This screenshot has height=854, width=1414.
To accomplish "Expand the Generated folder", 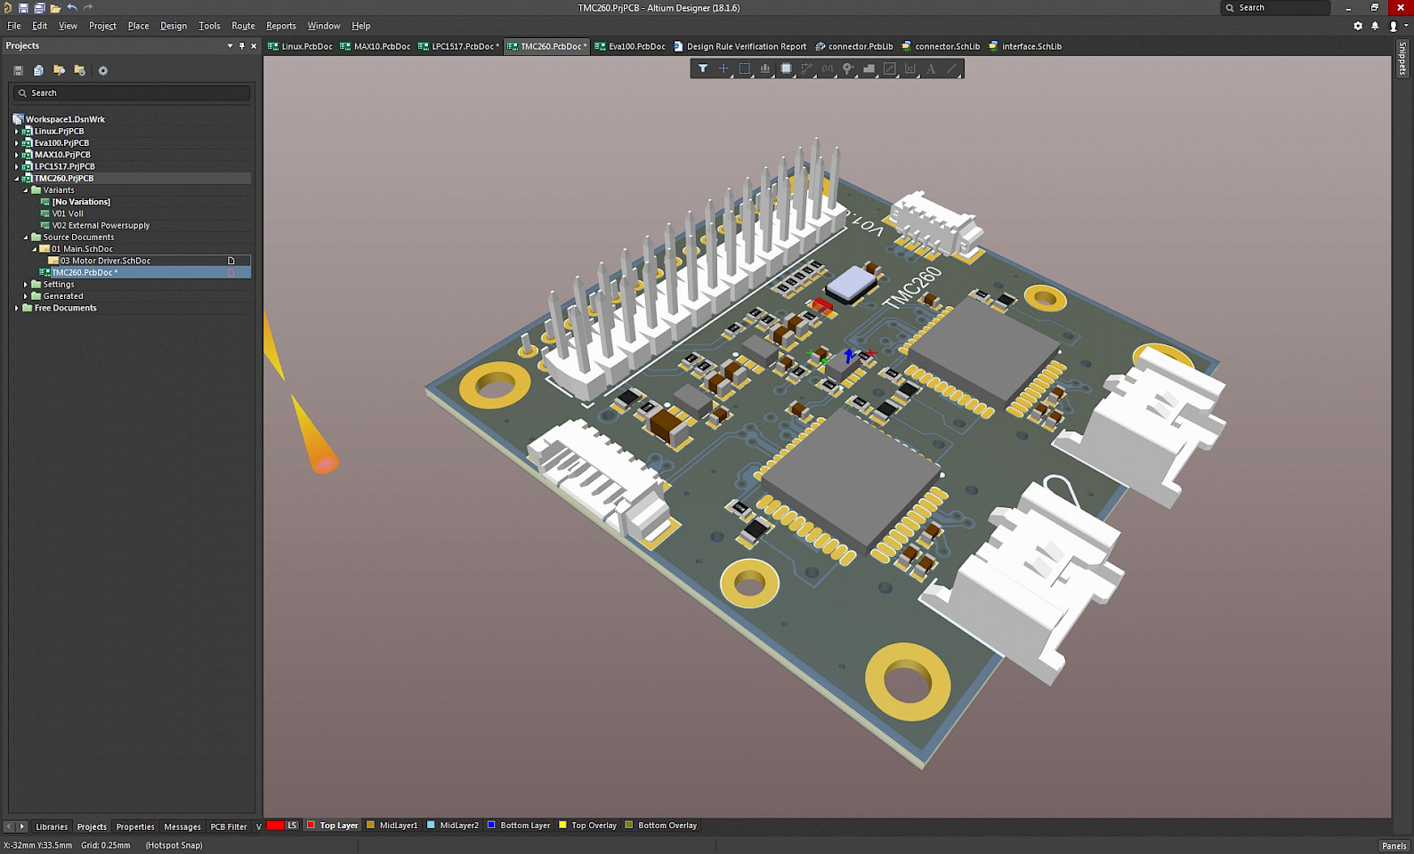I will pos(25,296).
